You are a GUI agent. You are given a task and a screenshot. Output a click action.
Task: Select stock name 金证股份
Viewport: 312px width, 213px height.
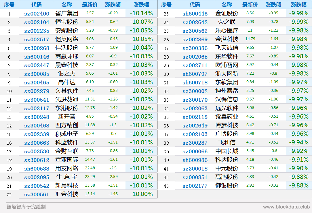[227, 13]
